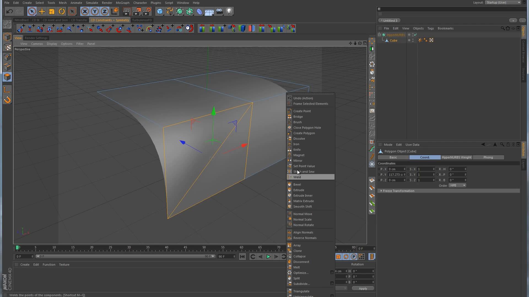529x297 pixels.
Task: Add a Cube primitive object
Action: pos(160,11)
